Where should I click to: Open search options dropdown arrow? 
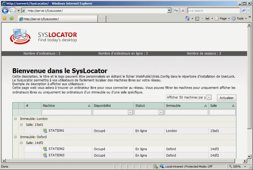[x=249, y=10]
